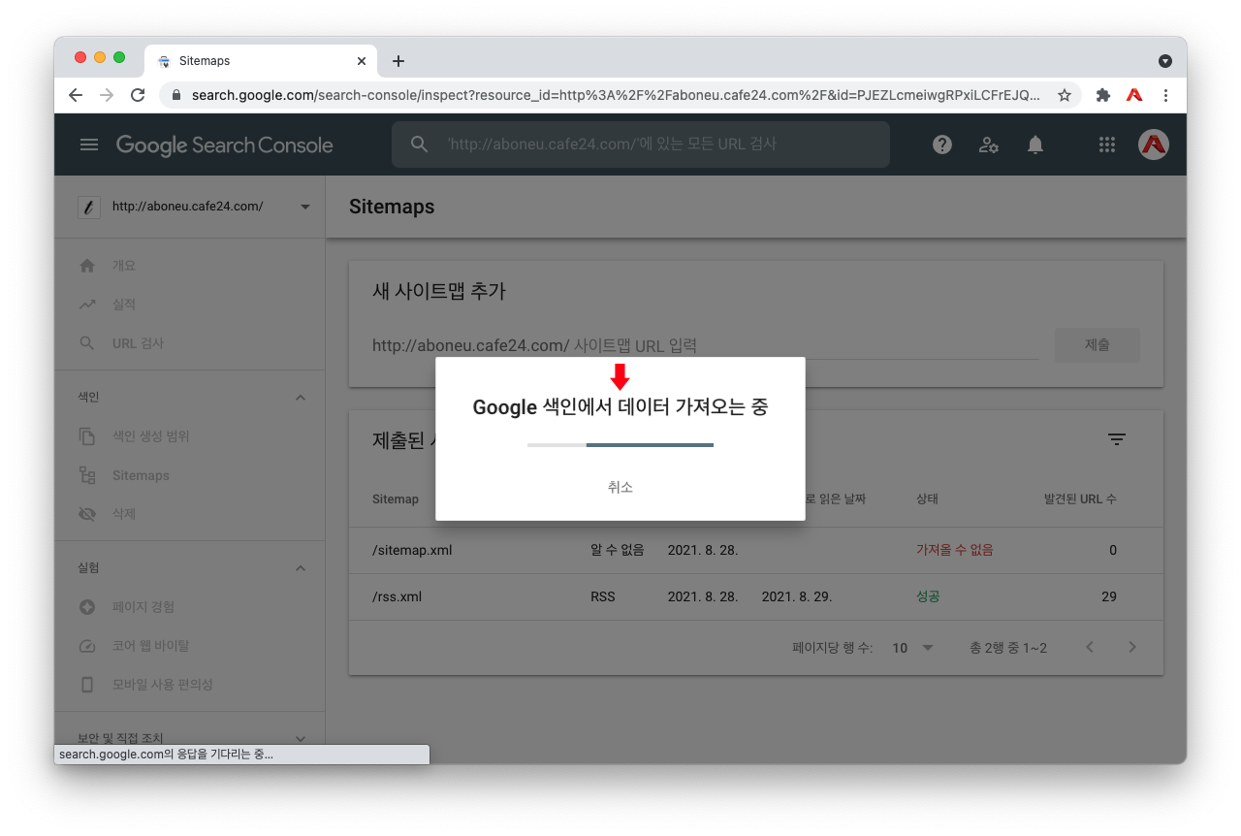Go to previous page of table rows

1090,647
